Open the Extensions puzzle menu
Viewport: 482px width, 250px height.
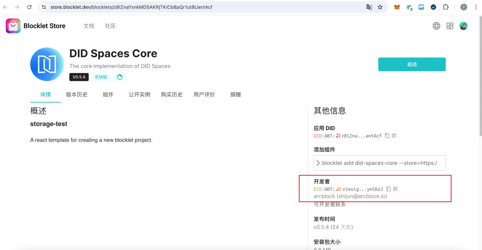446,7
